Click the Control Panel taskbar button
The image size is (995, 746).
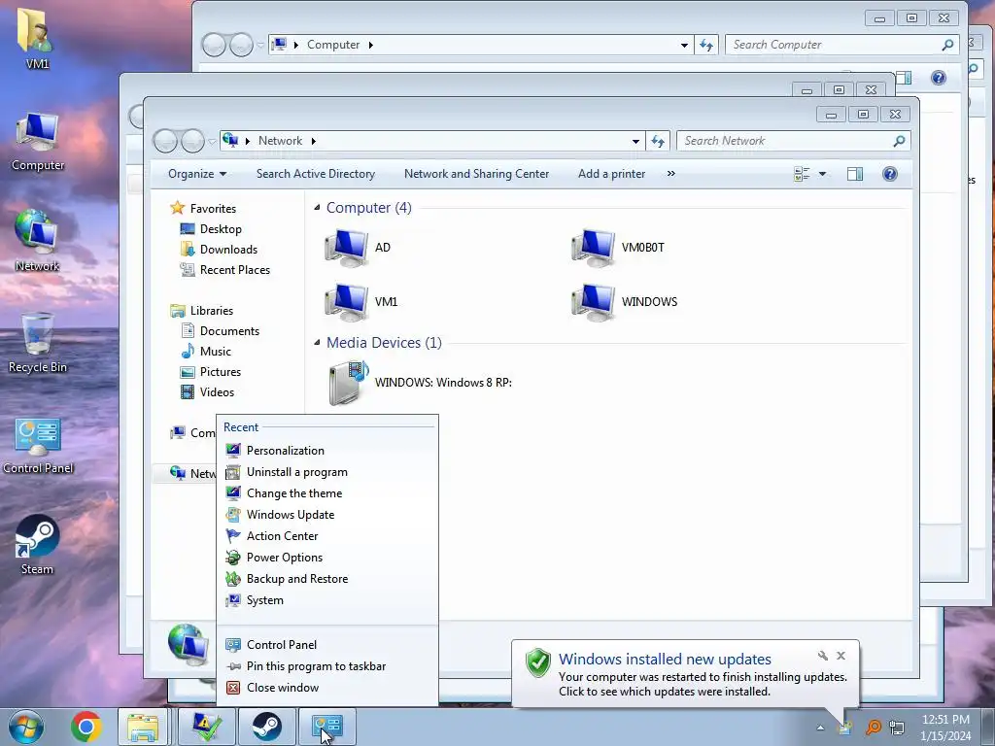327,727
